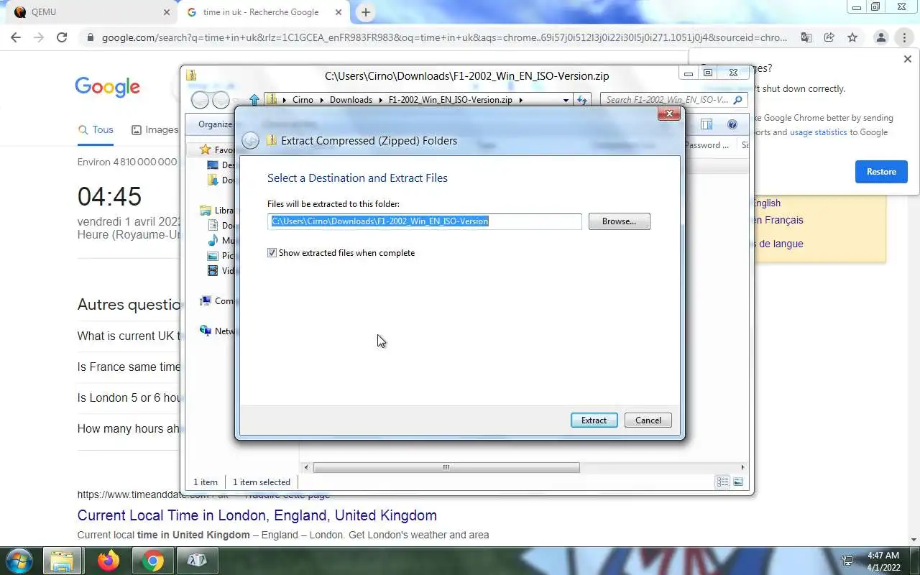Bookmark the page with star icon

point(852,37)
